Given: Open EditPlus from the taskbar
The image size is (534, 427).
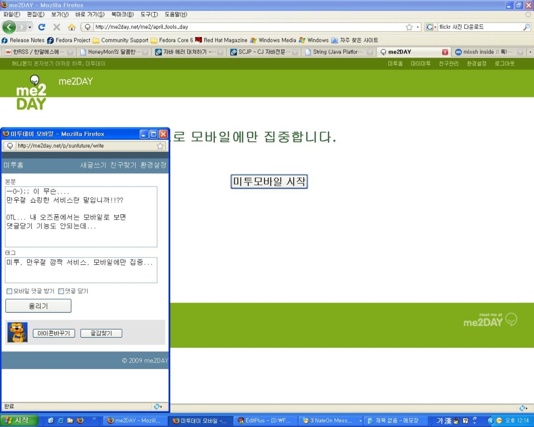Looking at the screenshot, I should click(x=264, y=421).
